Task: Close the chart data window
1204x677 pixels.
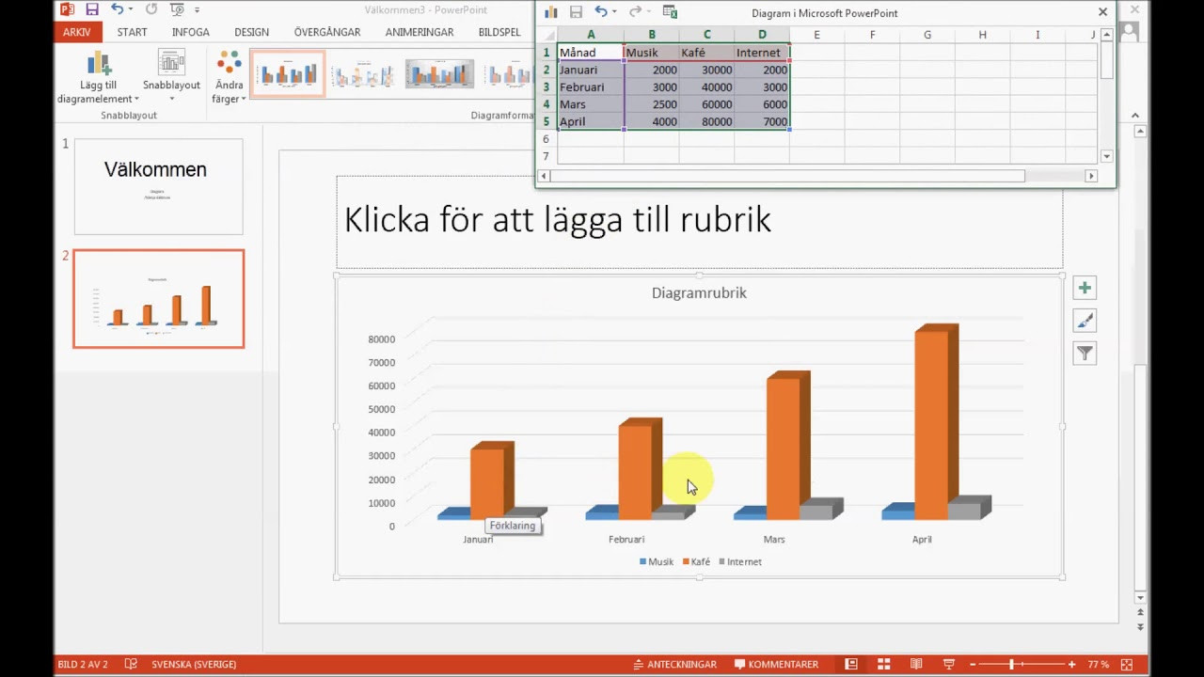Action: coord(1102,12)
